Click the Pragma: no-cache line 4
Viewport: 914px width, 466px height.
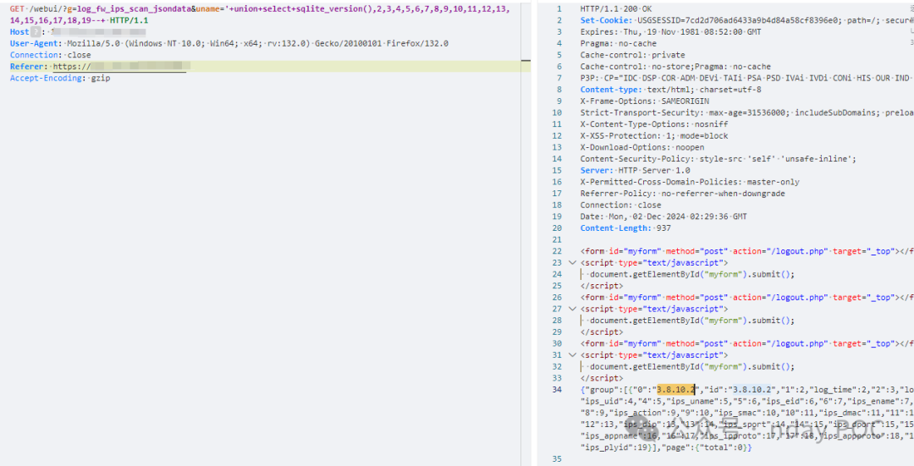(x=618, y=43)
